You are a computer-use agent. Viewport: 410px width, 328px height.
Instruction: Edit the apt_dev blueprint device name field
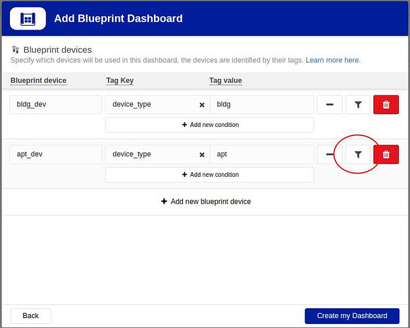(55, 154)
